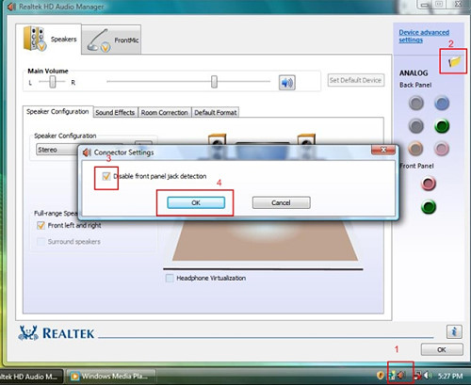The image size is (471, 385).
Task: Click Cancel in the Connector Settings dialog
Action: [281, 202]
